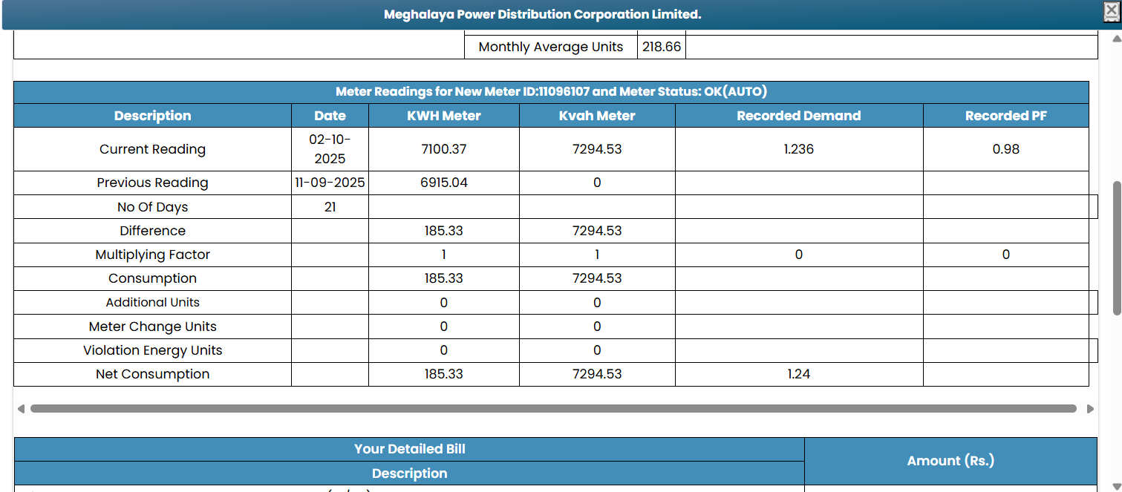Click the Date column header

tap(330, 116)
